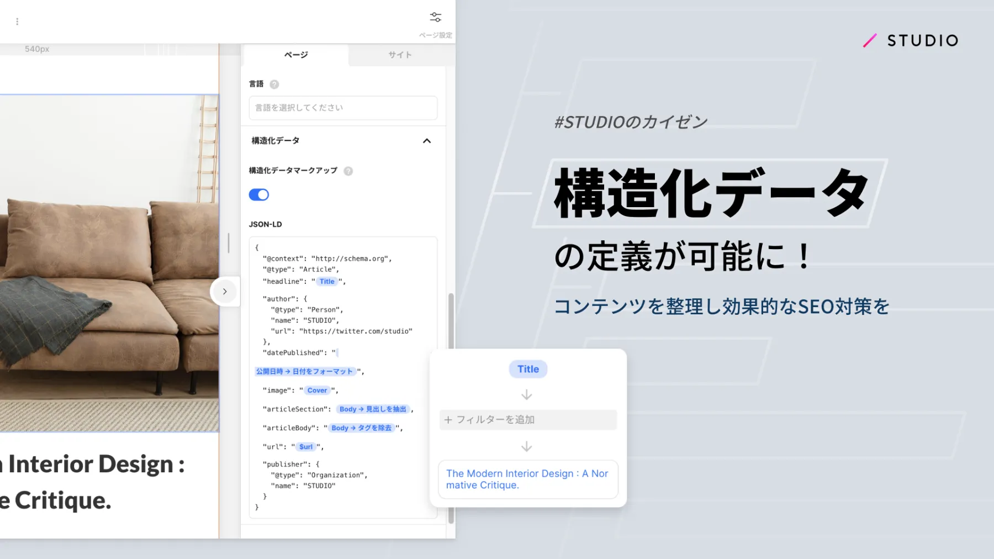994x559 pixels.
Task: Open the three-dot more options menu
Action: click(x=17, y=22)
